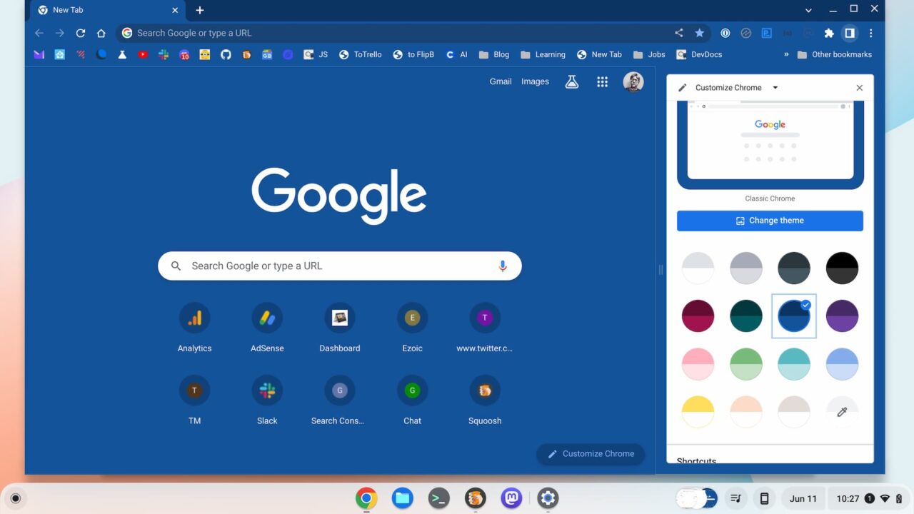Screen dimensions: 914x514
Task: Click Customize Chrome button at bottom
Action: point(591,454)
